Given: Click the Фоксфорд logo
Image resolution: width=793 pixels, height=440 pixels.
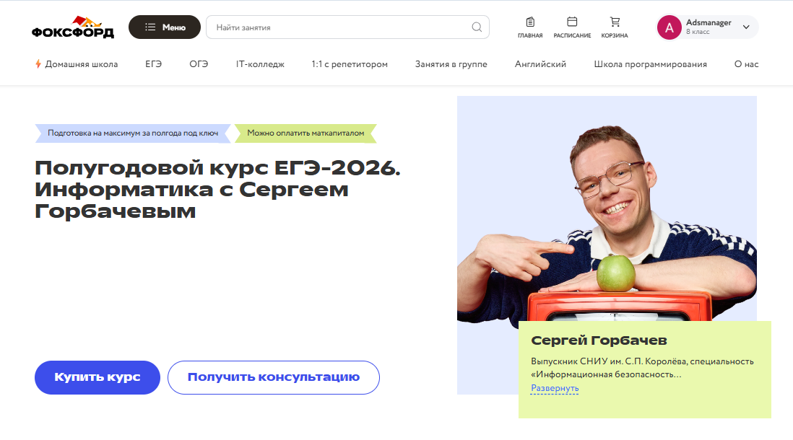Looking at the screenshot, I should pos(73,27).
